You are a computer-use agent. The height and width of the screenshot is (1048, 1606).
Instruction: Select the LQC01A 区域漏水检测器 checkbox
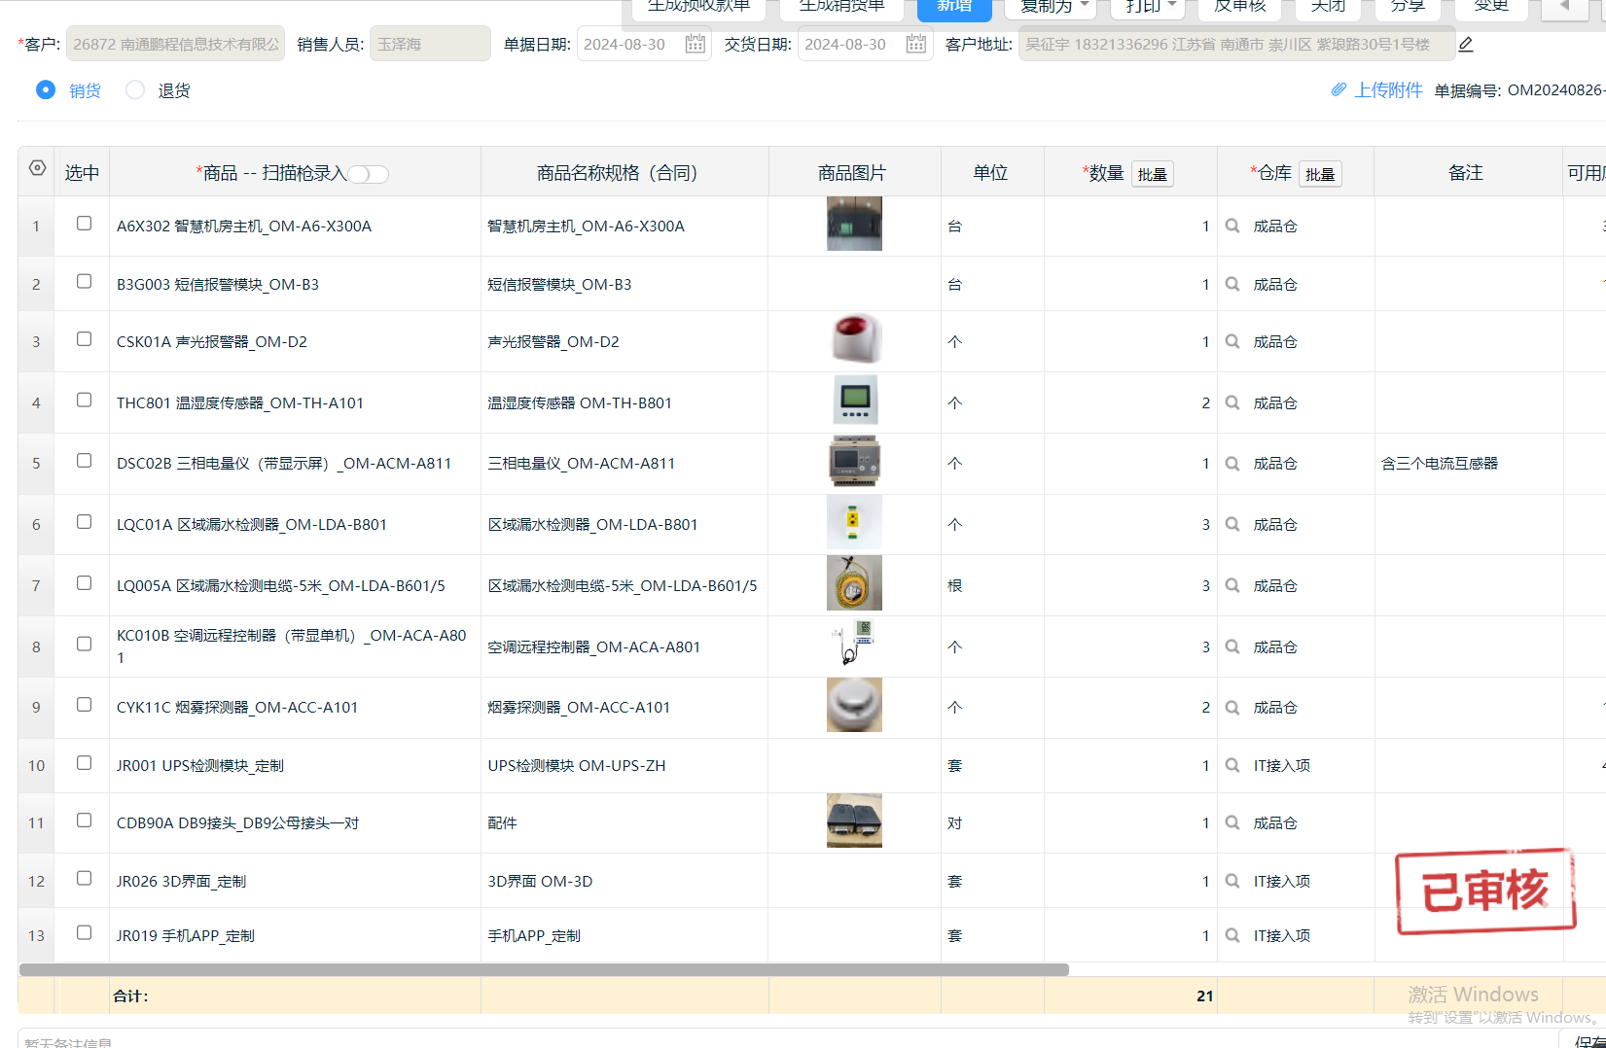(x=85, y=521)
